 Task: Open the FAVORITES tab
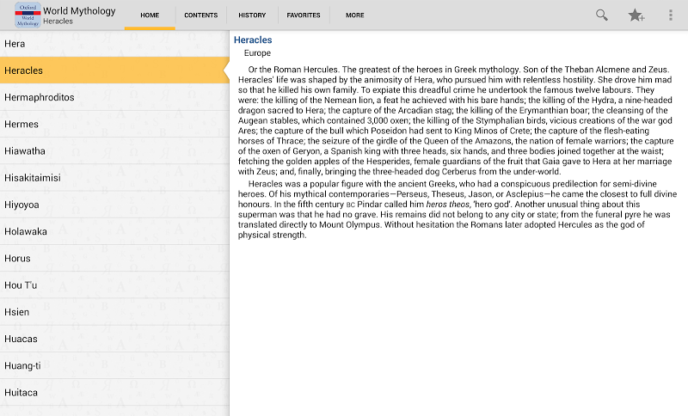click(x=304, y=15)
